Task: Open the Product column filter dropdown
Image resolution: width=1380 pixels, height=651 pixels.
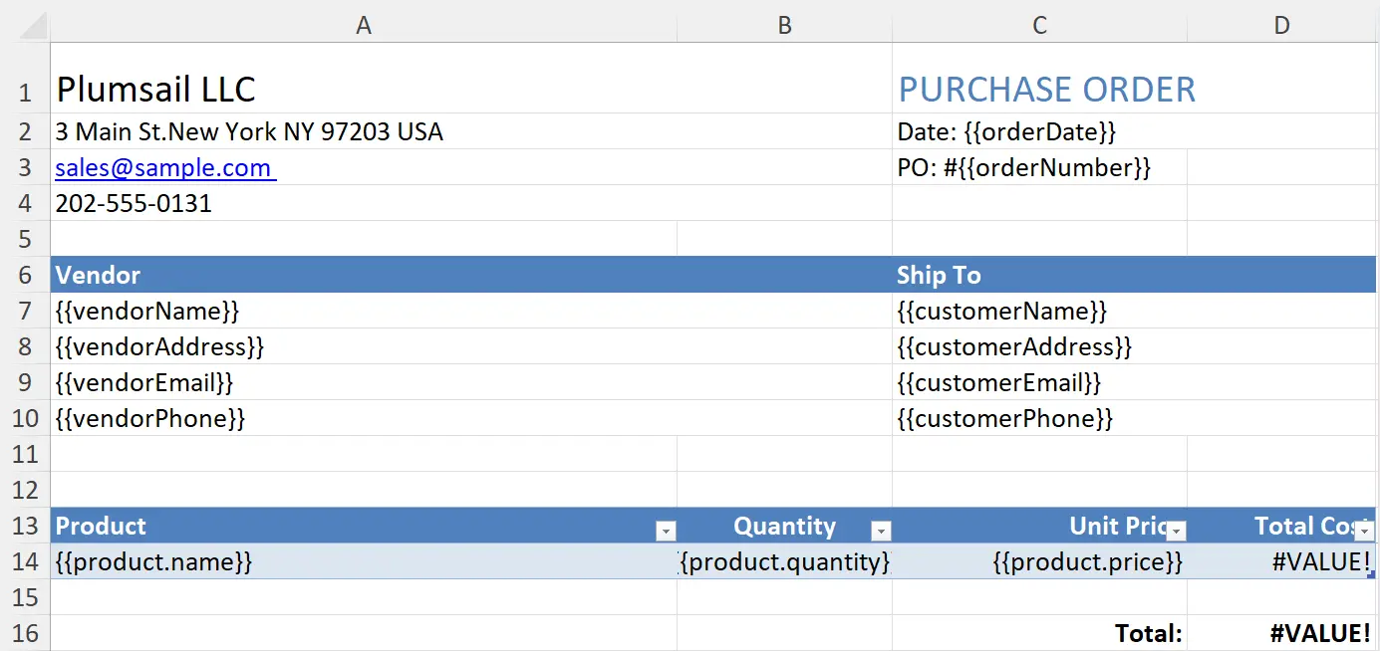Action: pos(666,532)
